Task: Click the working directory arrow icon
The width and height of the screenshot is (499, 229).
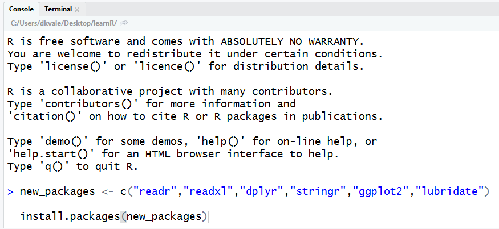Action: pos(124,23)
